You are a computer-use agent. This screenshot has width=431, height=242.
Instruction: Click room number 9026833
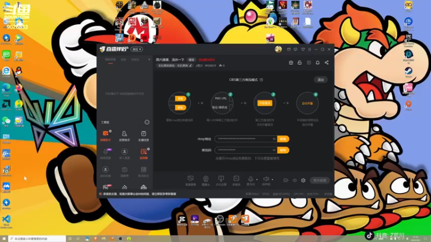tap(210, 66)
